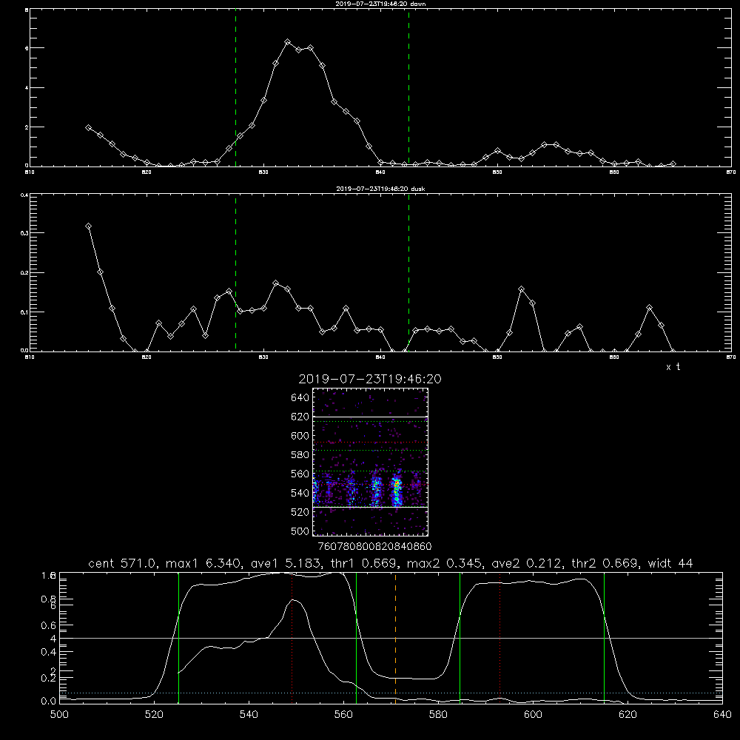740x740 pixels.
Task: Click the '560' y-axis label beside spectrogram
Action: 300,474
